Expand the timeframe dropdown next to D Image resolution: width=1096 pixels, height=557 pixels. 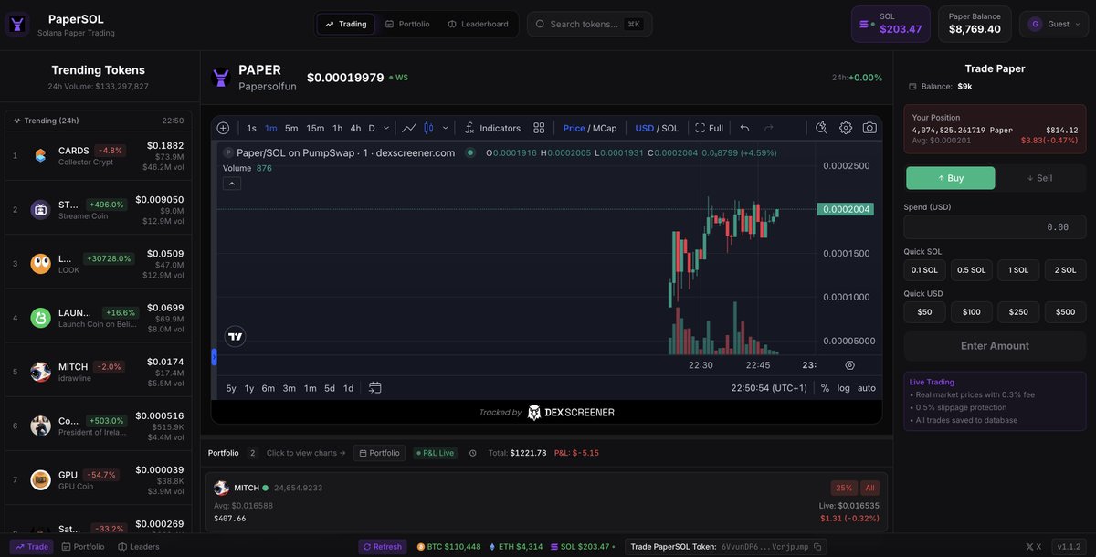point(385,127)
